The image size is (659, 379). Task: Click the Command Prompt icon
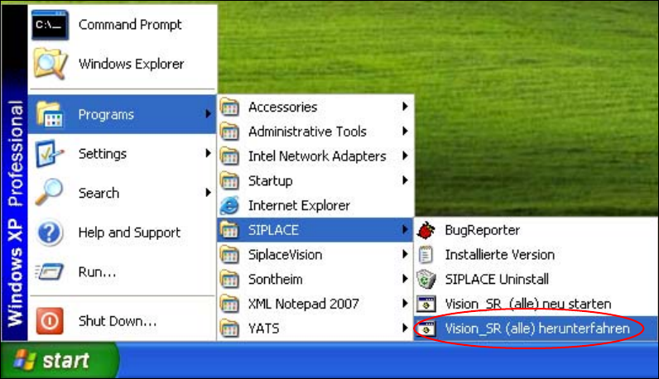[50, 25]
